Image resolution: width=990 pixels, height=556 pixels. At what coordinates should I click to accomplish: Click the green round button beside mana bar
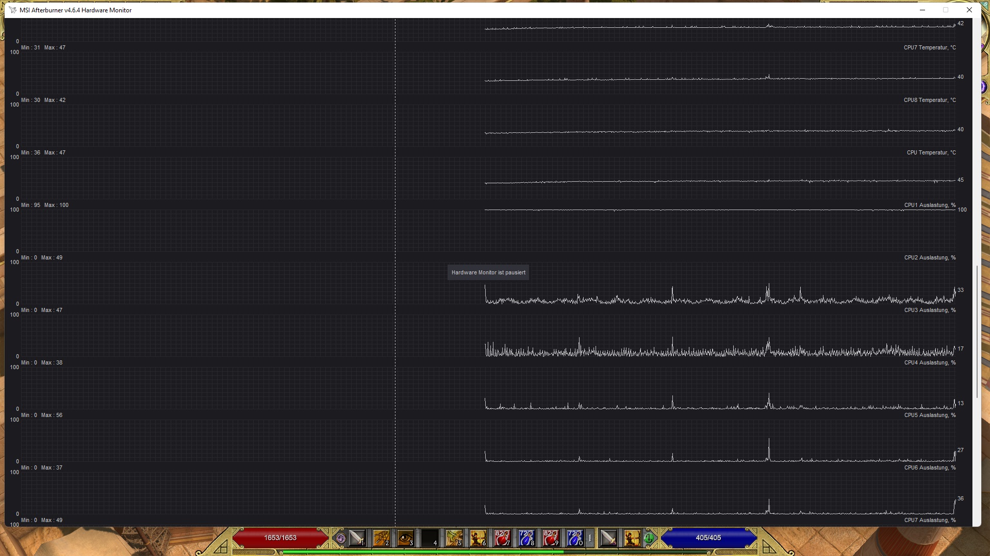649,539
